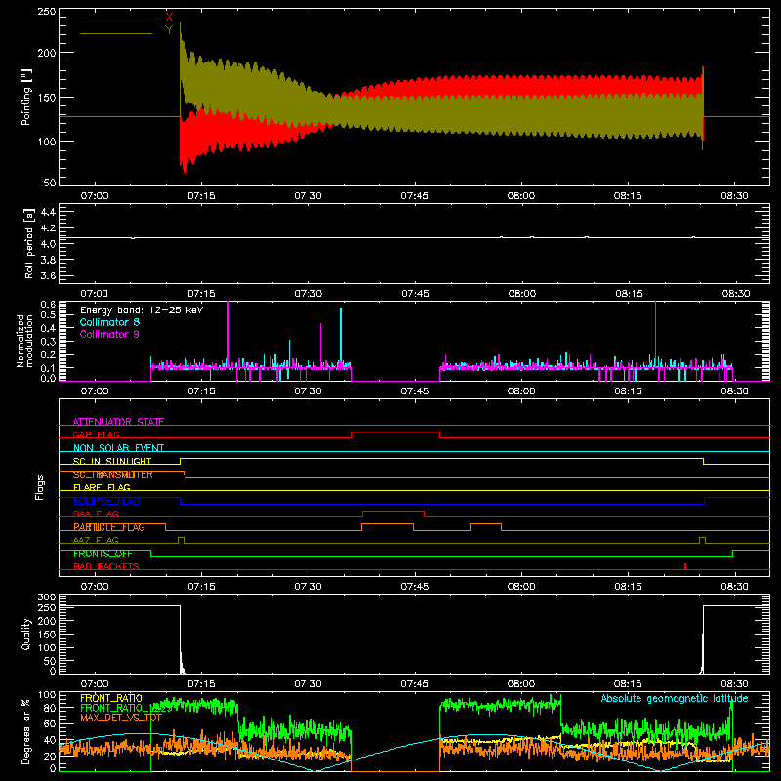The image size is (781, 781).
Task: Select the 'Quality' axis label
Action: click(26, 634)
